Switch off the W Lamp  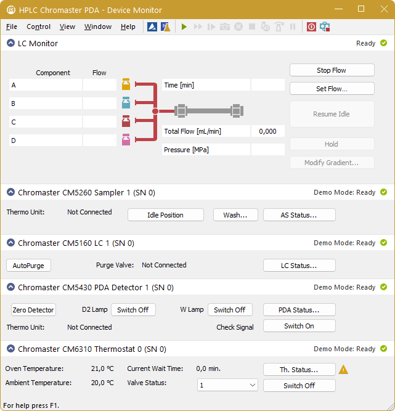point(230,310)
